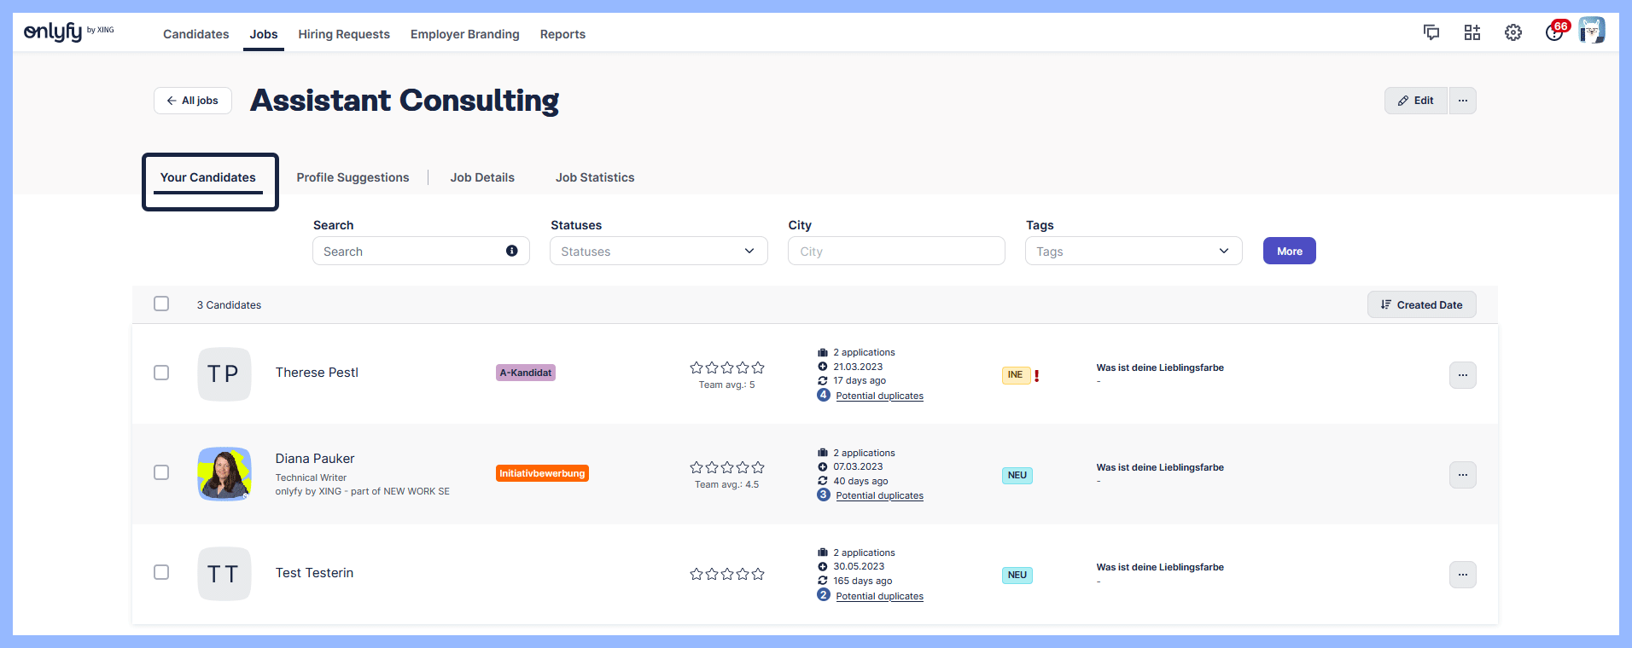The image size is (1632, 648).
Task: Open the settings gear icon
Action: click(x=1513, y=32)
